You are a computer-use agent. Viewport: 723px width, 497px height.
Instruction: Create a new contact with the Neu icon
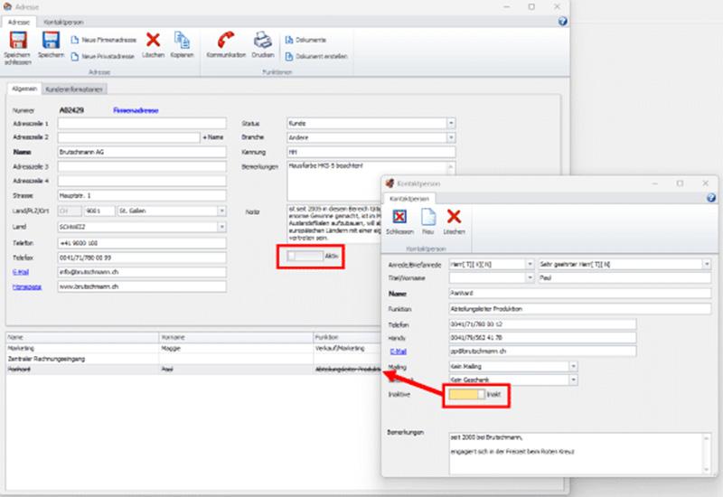coord(427,217)
